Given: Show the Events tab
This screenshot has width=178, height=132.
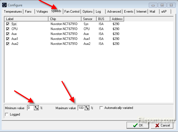Looking at the screenshot, I should tap(129, 12).
